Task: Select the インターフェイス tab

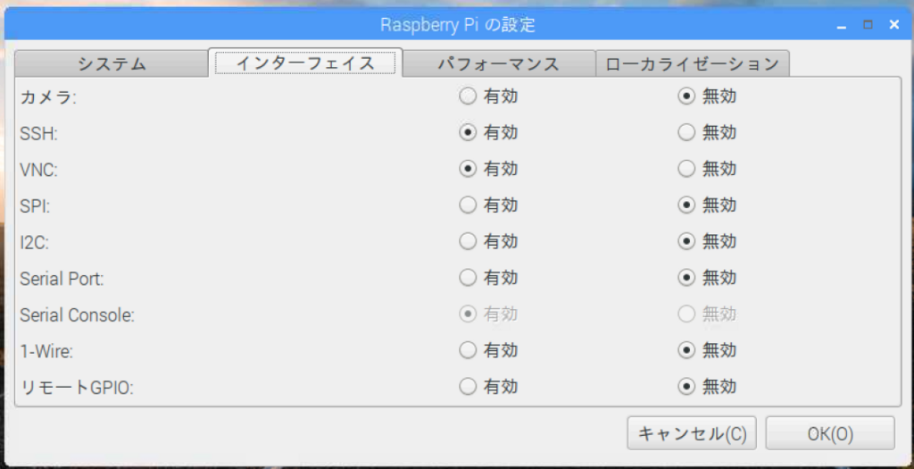Action: 305,63
